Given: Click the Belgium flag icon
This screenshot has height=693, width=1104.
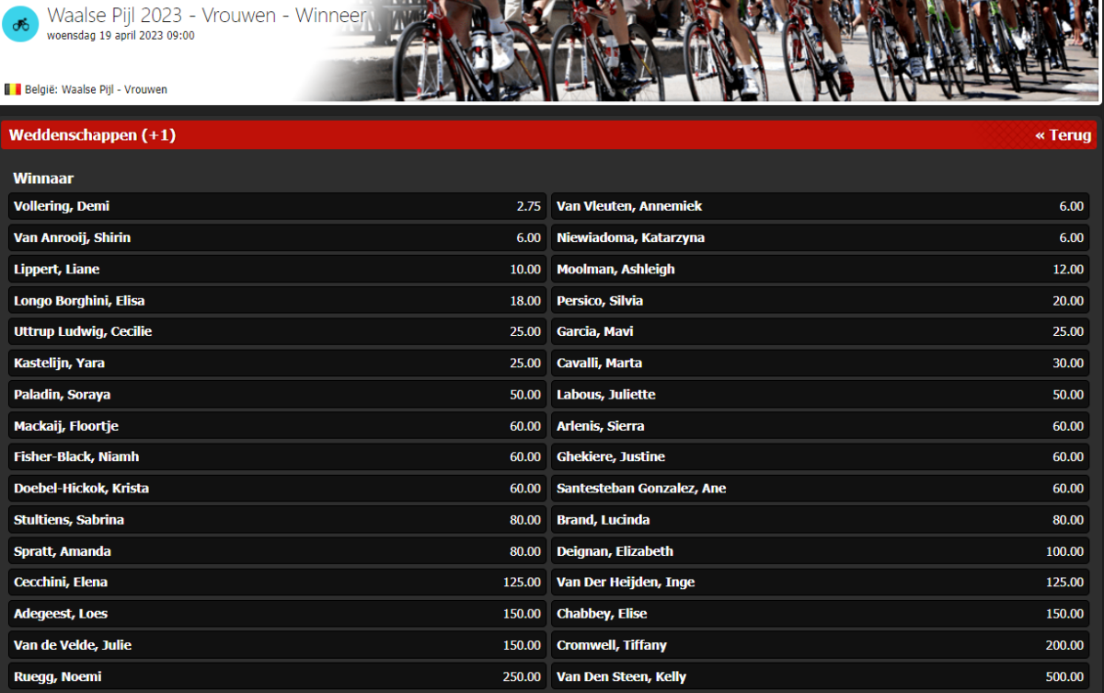Looking at the screenshot, I should tap(13, 89).
